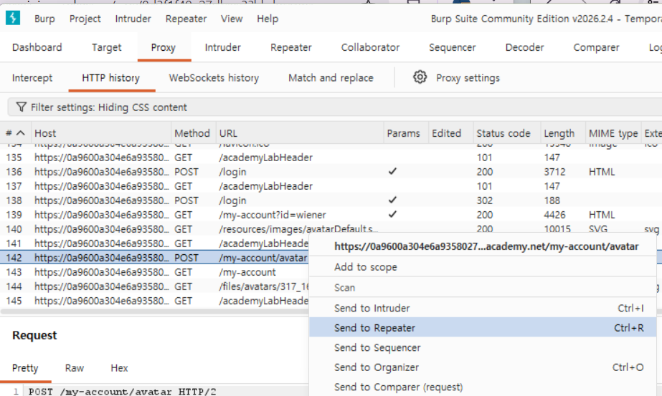Image resolution: width=662 pixels, height=396 pixels.
Task: Select row 144 /files/avatars request
Action: (154, 286)
